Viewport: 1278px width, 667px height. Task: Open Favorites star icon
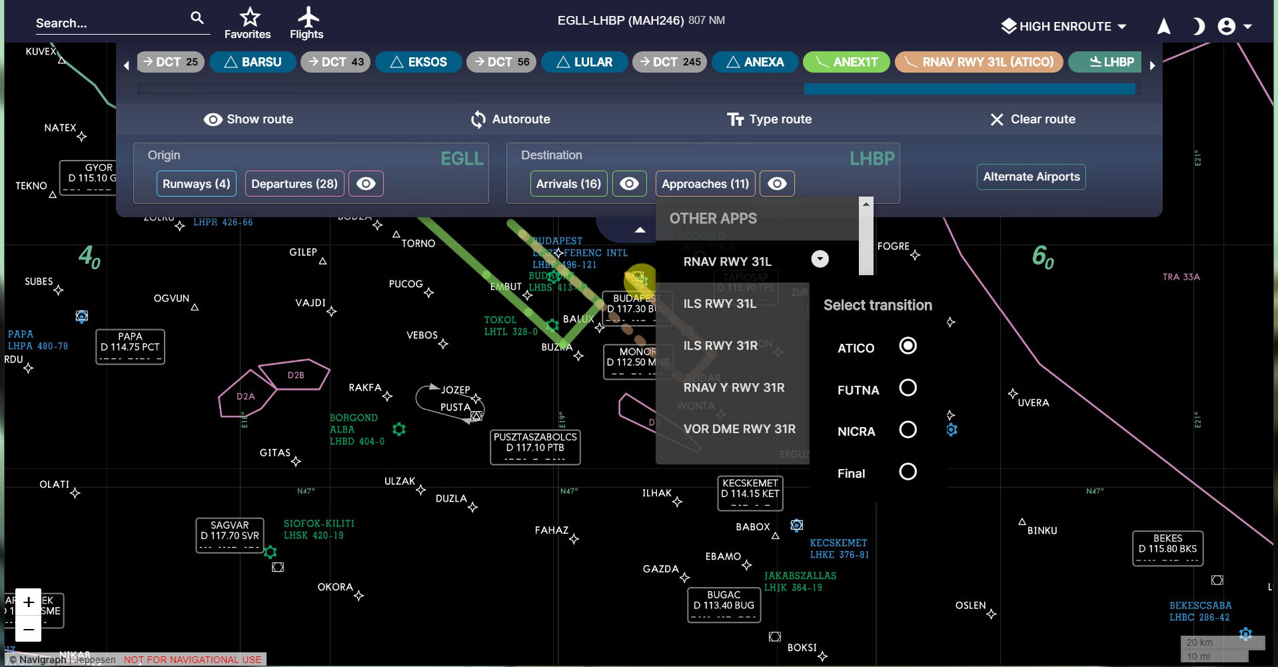tap(250, 17)
